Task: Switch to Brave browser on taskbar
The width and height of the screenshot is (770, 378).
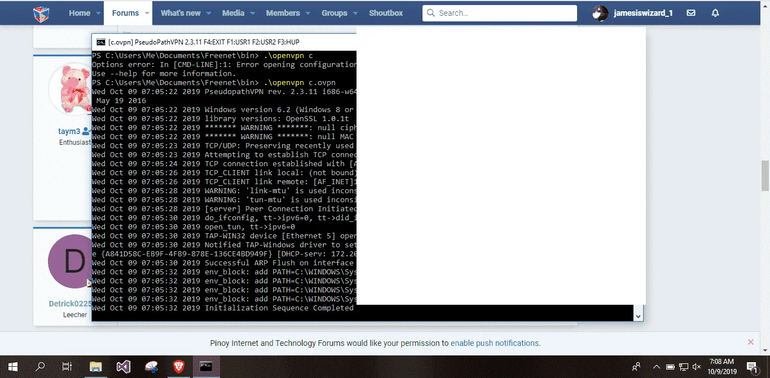Action: point(179,367)
